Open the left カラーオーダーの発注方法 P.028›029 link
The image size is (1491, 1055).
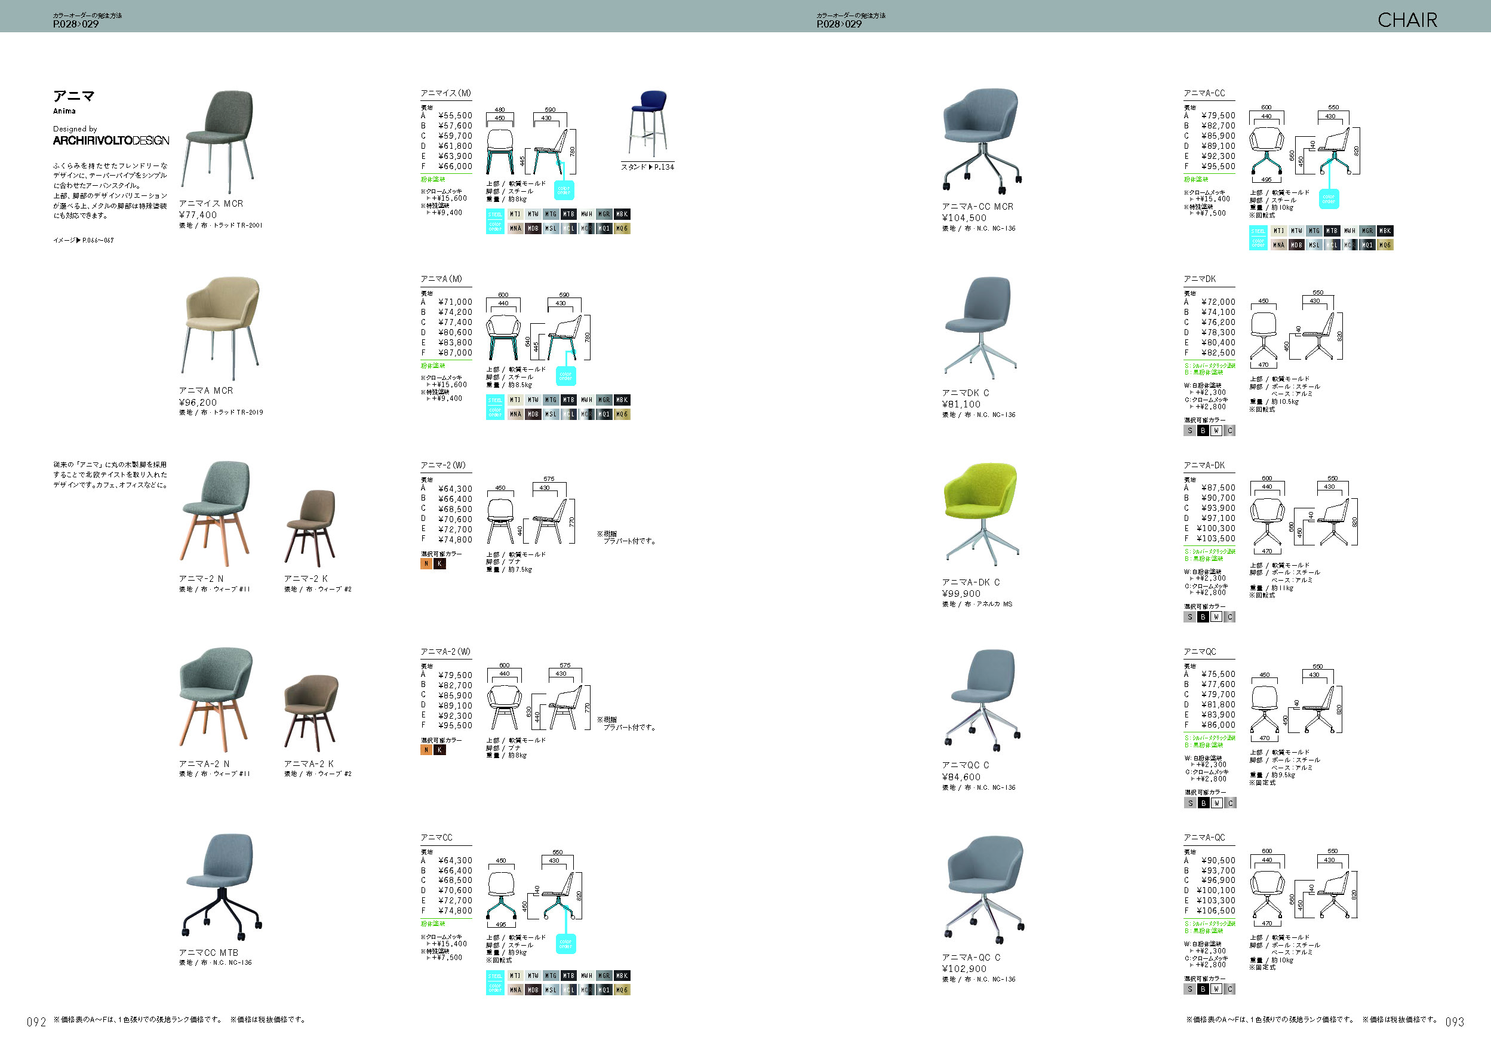tap(87, 20)
